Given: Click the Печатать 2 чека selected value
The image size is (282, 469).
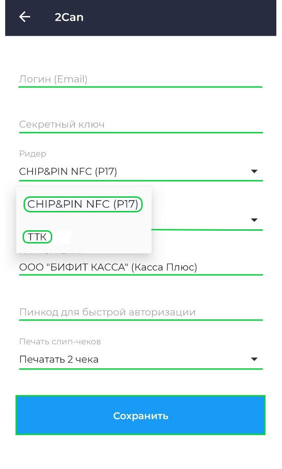Looking at the screenshot, I should coord(59,359).
